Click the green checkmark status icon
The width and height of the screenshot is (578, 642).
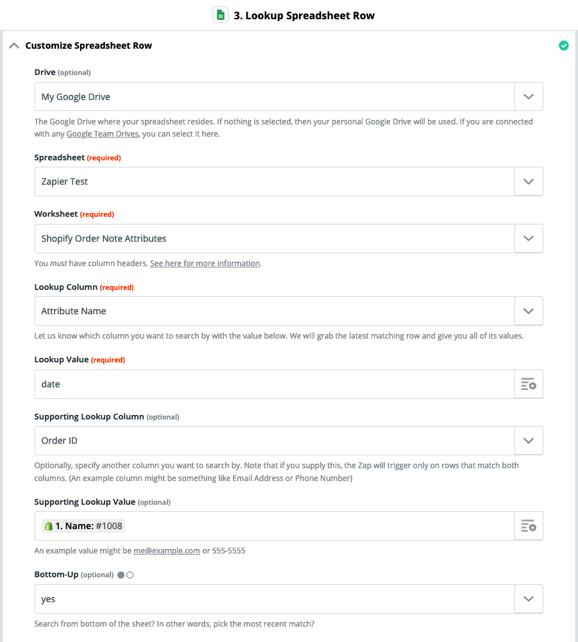[x=564, y=46]
